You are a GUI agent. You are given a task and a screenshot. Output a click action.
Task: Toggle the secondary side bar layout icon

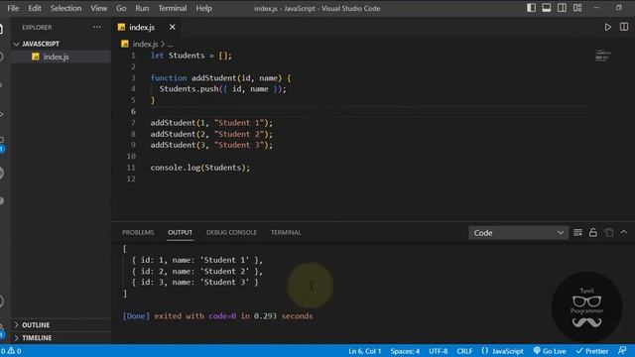(562, 8)
